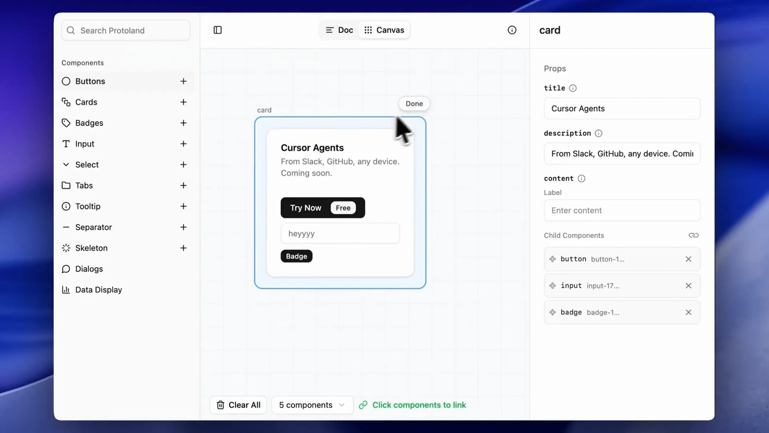Select the input-17... child row

pyautogui.click(x=622, y=286)
